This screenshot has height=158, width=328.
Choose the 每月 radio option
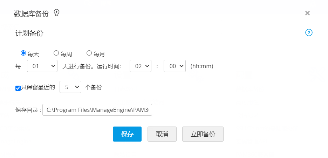tap(89, 53)
